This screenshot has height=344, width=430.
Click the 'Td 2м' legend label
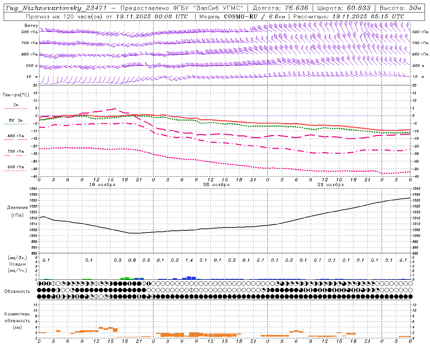coord(16,120)
